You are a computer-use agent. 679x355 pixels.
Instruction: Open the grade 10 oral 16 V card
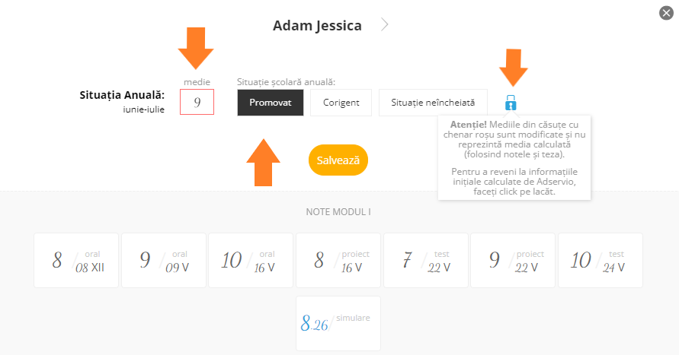click(x=251, y=261)
